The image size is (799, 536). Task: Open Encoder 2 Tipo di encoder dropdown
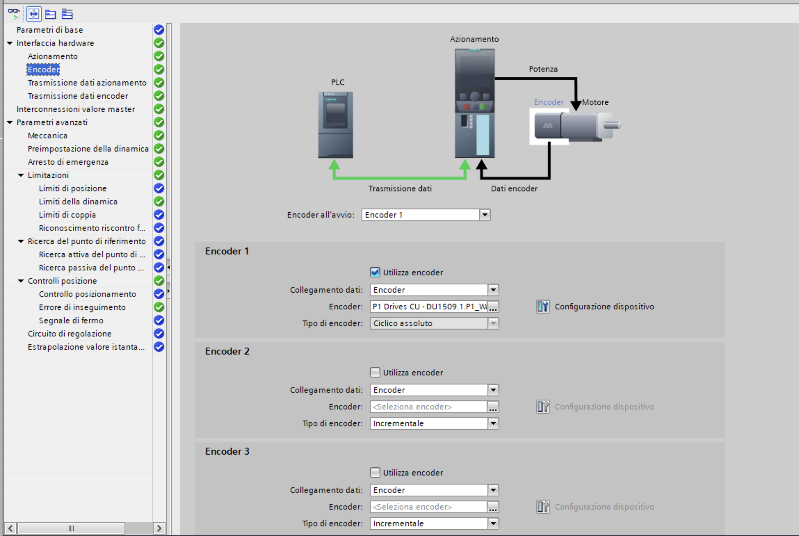(x=493, y=423)
